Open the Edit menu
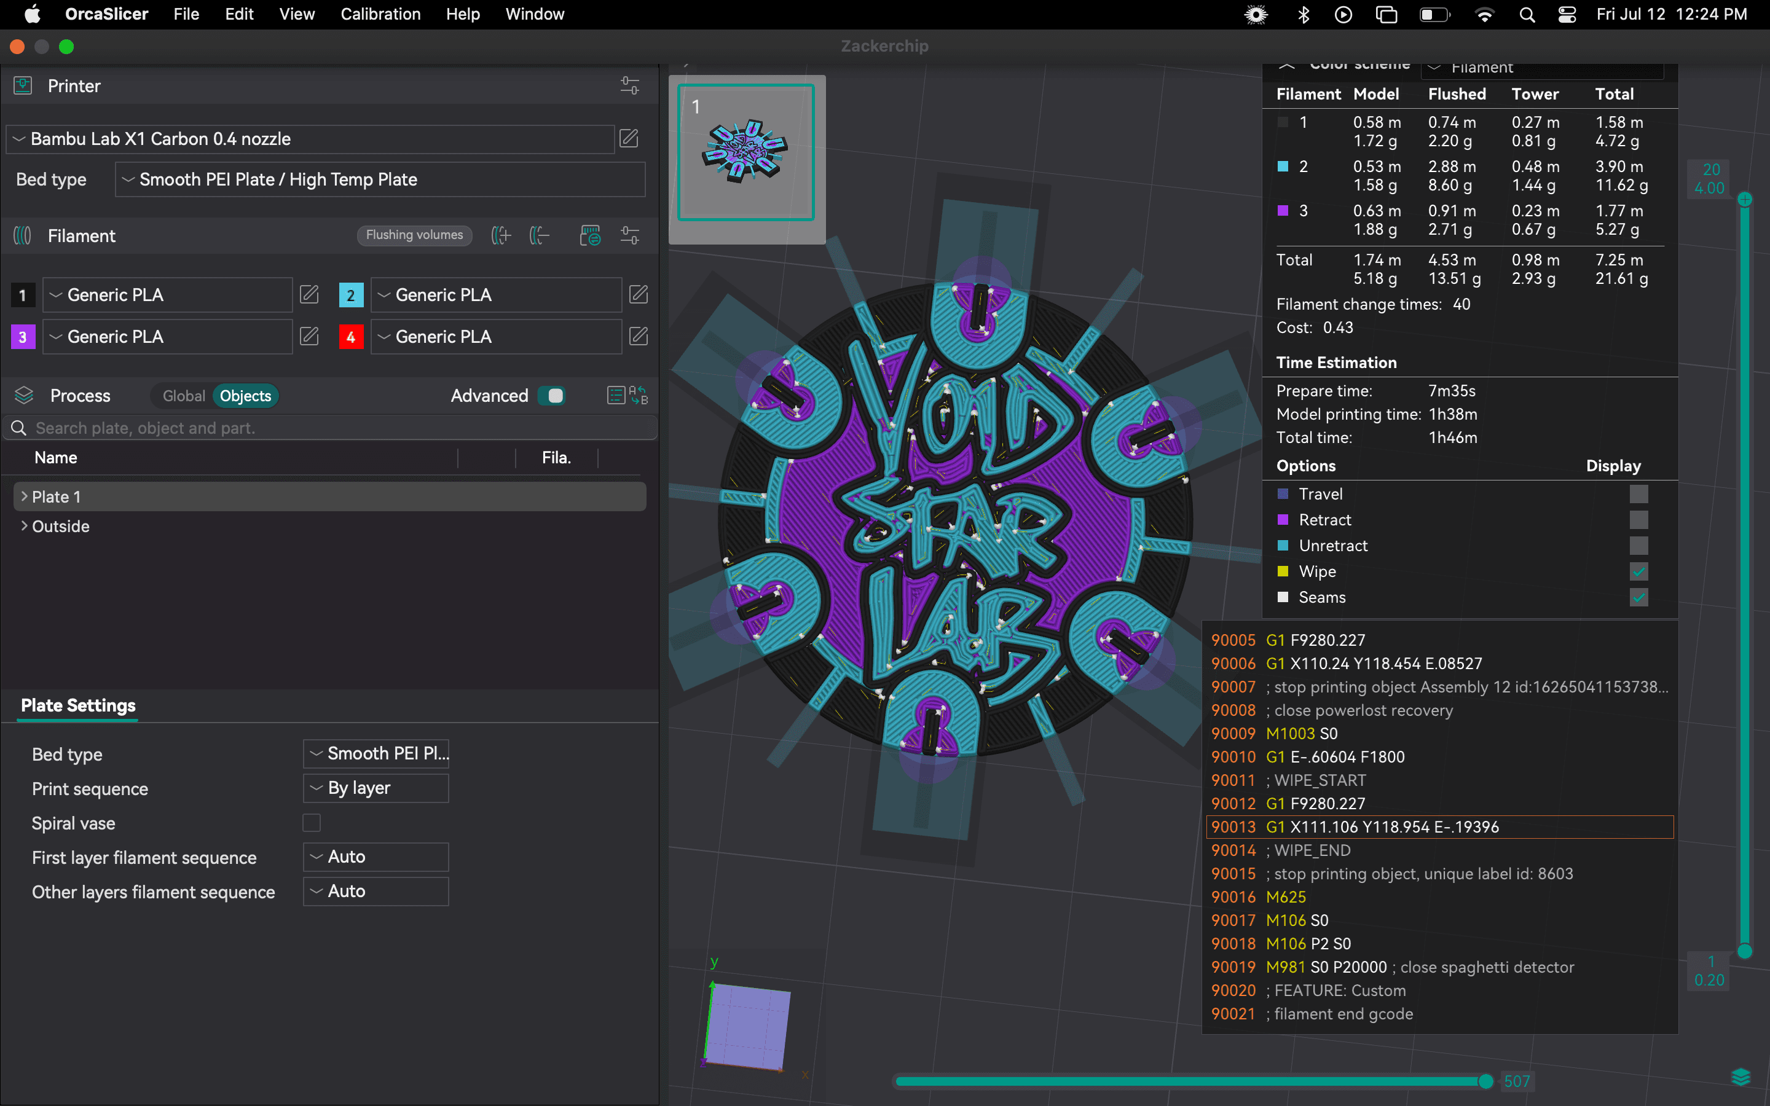The height and width of the screenshot is (1106, 1770). click(x=239, y=15)
